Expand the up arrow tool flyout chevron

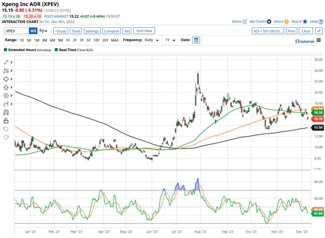(x=12, y=87)
